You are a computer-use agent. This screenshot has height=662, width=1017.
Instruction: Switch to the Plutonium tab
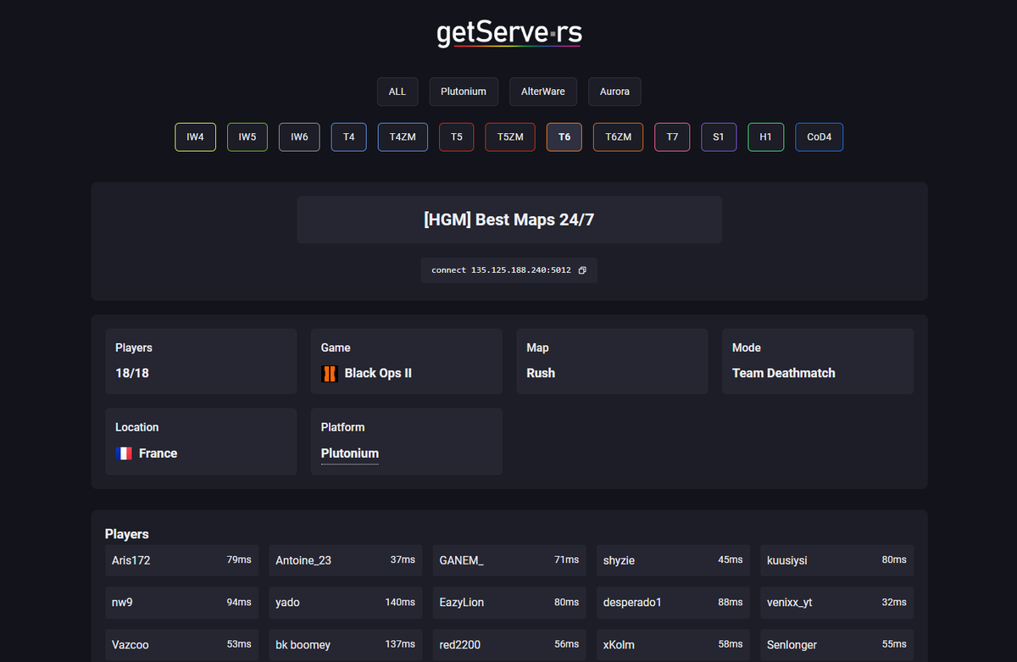(464, 92)
